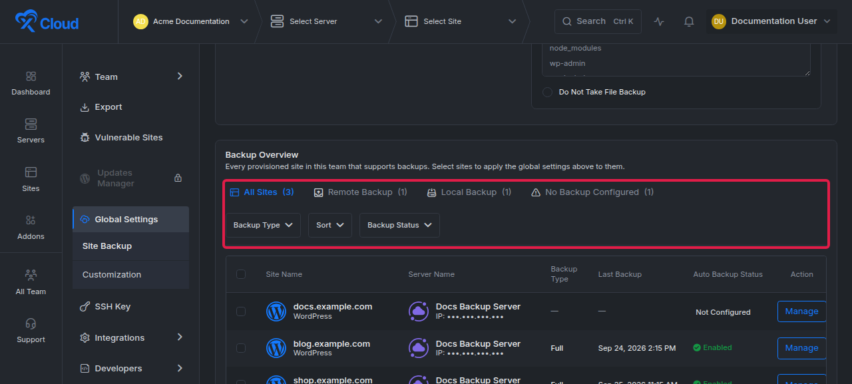Open Sites in left rail
This screenshot has width=852, height=384.
coord(31,180)
